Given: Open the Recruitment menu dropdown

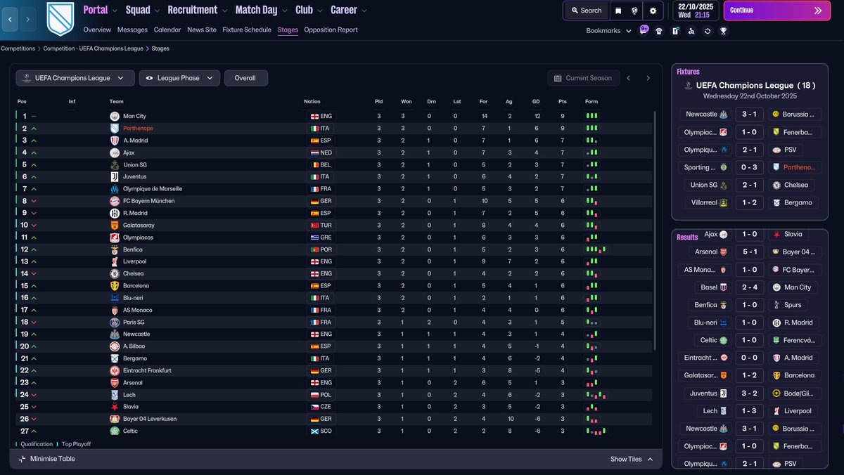Looking at the screenshot, I should click(197, 10).
